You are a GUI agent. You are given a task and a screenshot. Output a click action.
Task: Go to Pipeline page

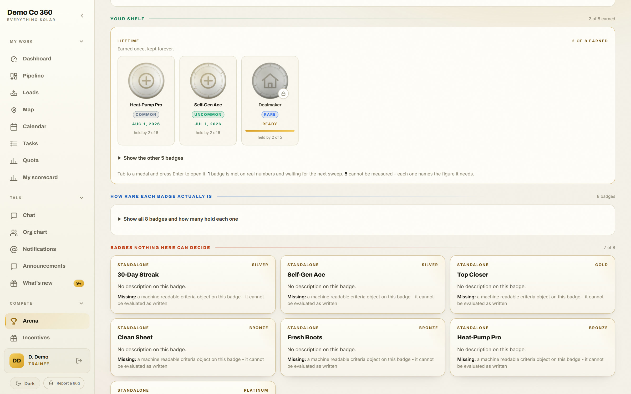click(x=47, y=76)
